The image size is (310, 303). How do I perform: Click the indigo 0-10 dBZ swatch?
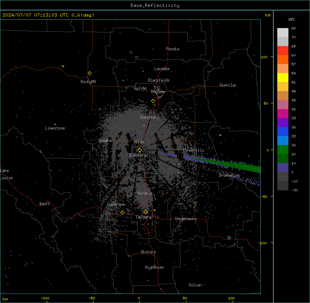[x=283, y=168]
